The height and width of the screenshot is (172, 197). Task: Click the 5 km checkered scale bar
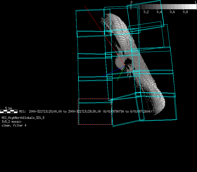pos(9,111)
